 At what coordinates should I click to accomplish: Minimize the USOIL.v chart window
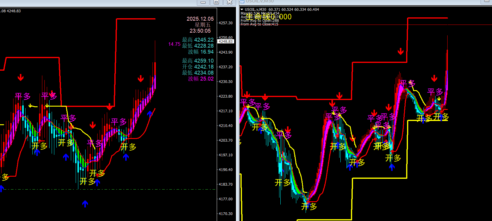[486, 1]
